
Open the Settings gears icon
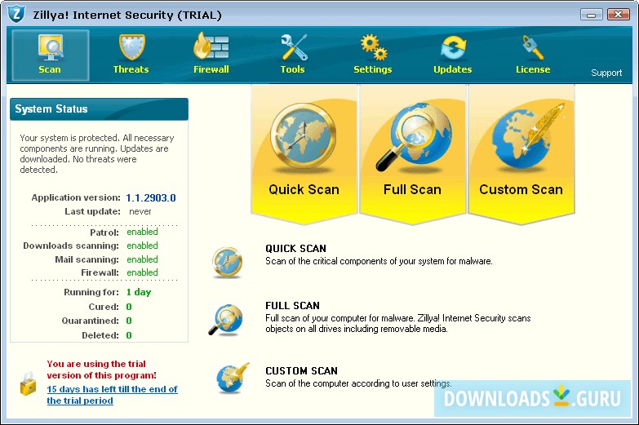373,47
